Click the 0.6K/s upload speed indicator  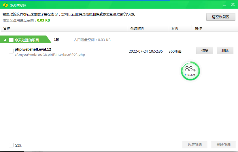[x=190, y=75]
